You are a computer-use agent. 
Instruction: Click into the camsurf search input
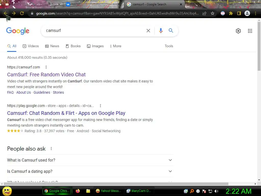95,31
